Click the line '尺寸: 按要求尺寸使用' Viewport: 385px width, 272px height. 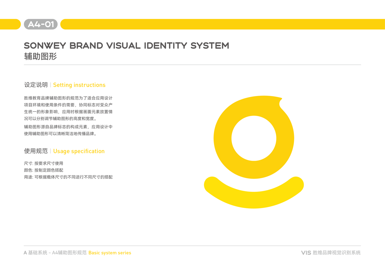coord(43,163)
